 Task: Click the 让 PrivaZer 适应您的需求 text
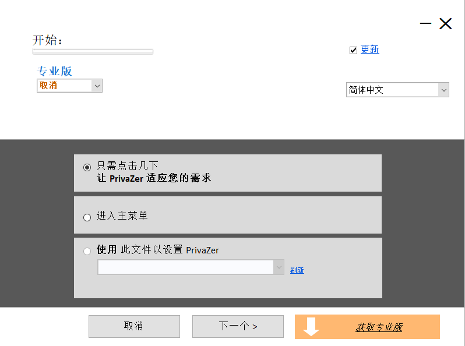[x=154, y=178]
